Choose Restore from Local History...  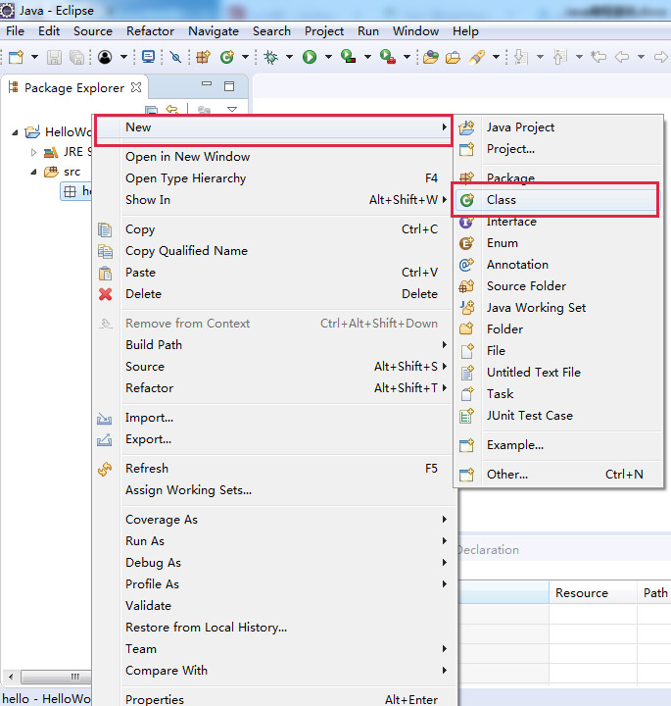click(273, 628)
